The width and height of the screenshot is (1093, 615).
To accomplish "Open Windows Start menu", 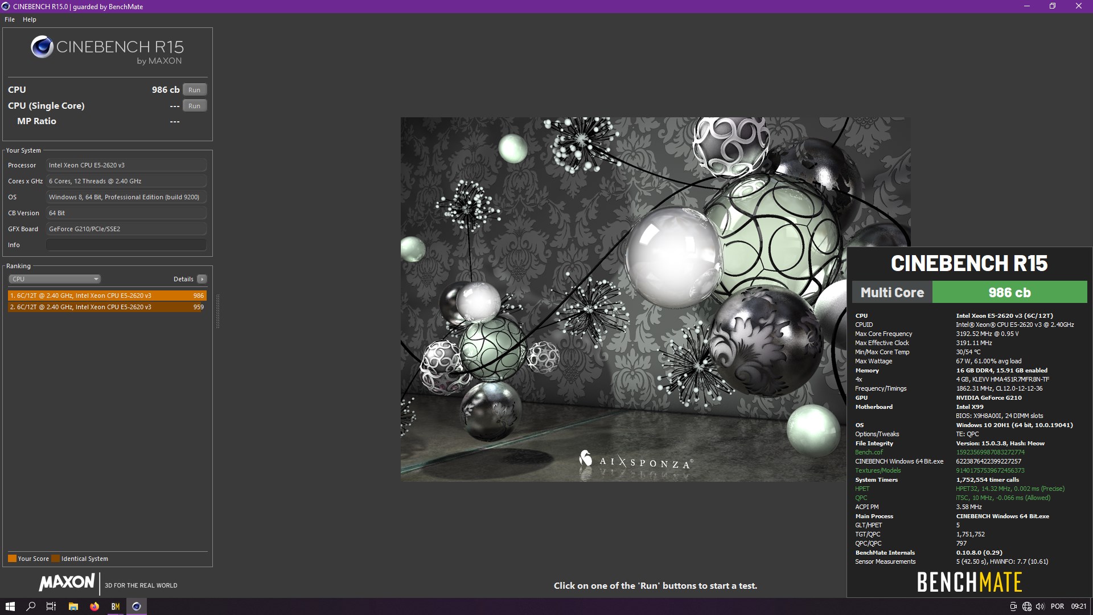I will [10, 606].
